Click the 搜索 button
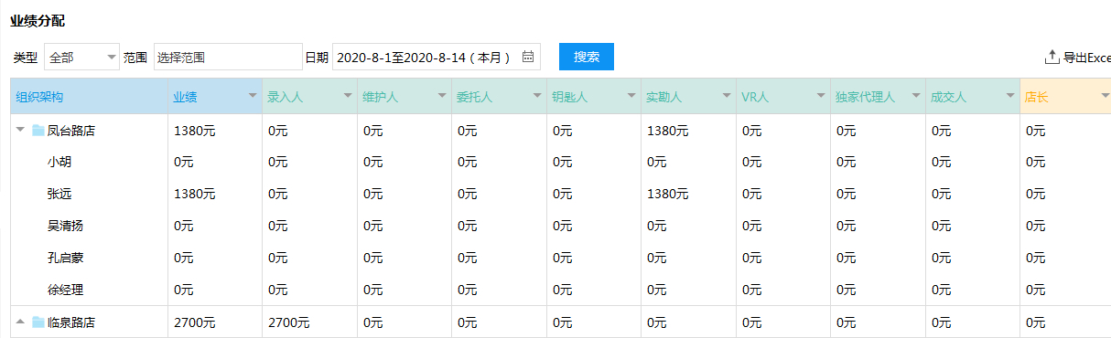 (x=587, y=57)
